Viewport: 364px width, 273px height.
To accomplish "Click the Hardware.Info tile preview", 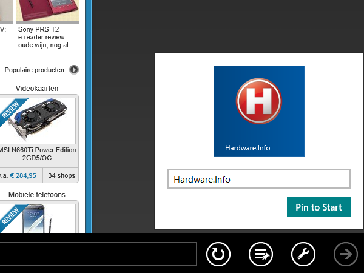I will pyautogui.click(x=259, y=111).
